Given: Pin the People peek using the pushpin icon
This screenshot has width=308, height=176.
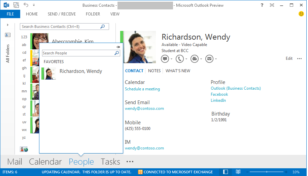Looking at the screenshot, I should click(118, 47).
